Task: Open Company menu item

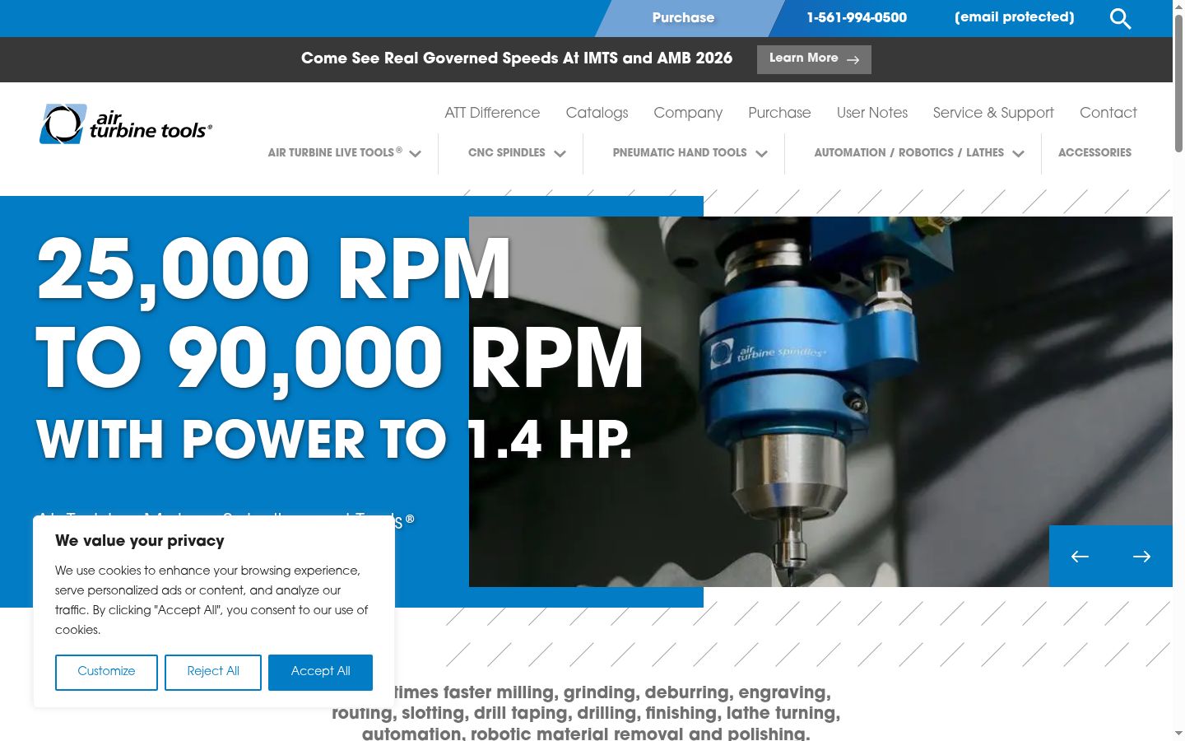Action: (x=688, y=113)
